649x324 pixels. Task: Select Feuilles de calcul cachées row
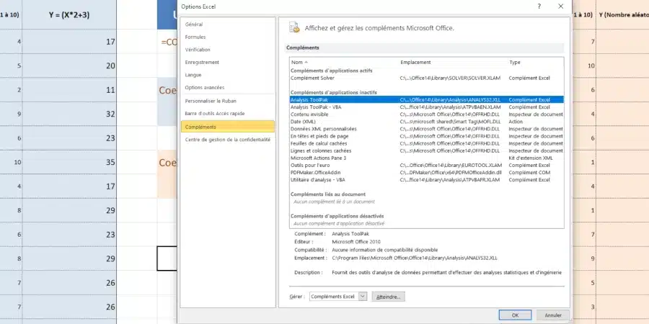pyautogui.click(x=427, y=143)
